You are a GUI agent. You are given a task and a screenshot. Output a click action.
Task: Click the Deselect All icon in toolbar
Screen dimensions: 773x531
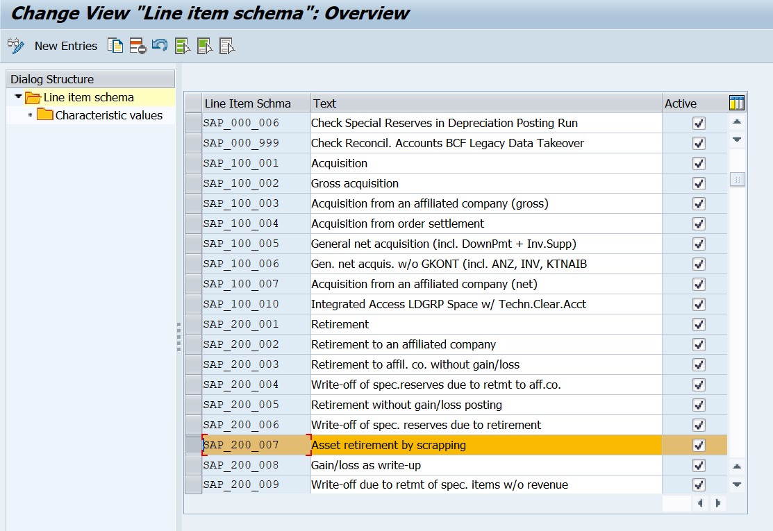[227, 46]
